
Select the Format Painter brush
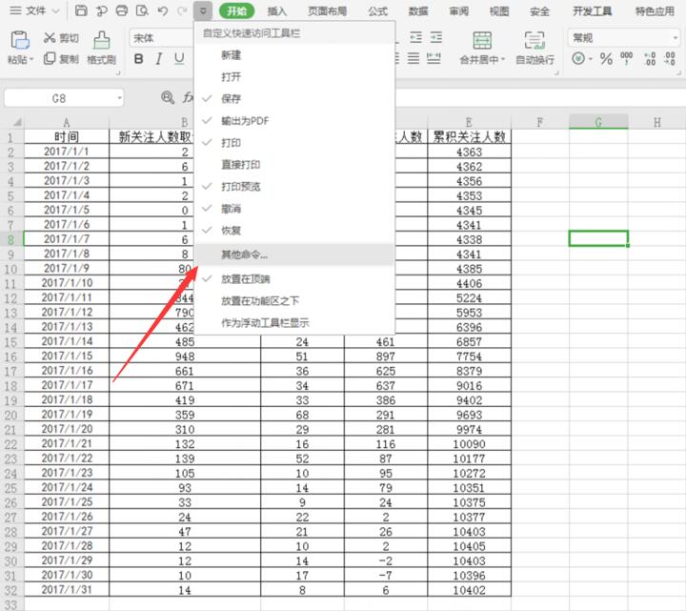(102, 40)
